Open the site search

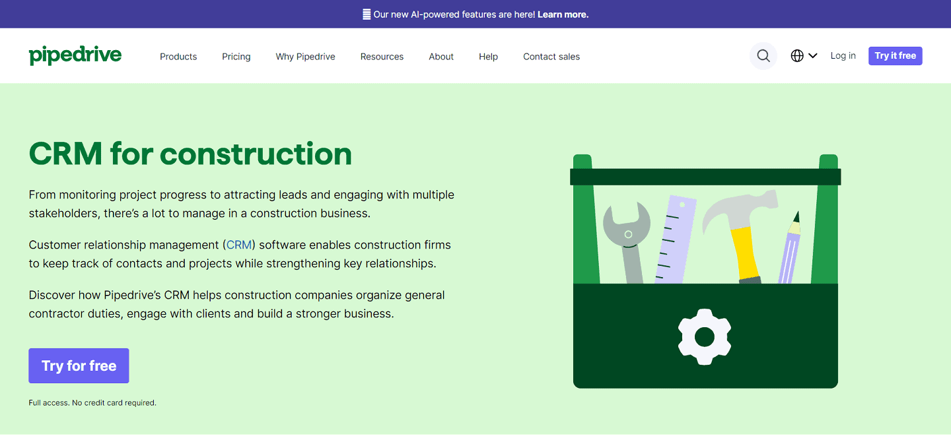pyautogui.click(x=763, y=55)
